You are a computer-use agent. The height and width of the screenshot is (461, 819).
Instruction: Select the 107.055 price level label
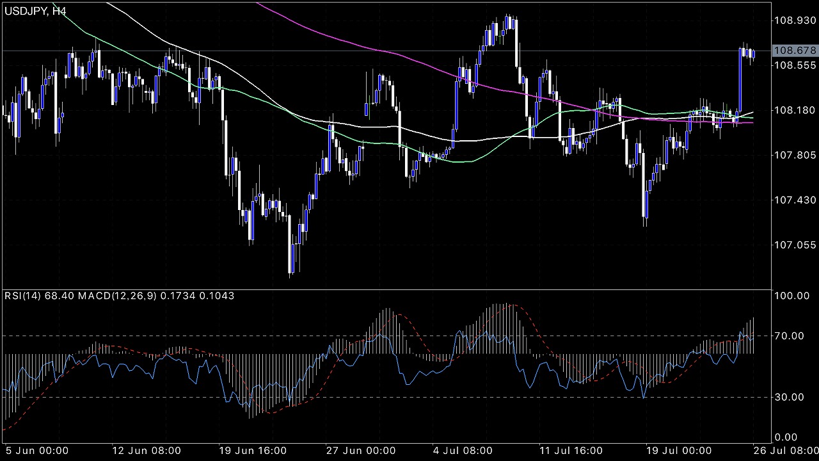click(x=795, y=245)
